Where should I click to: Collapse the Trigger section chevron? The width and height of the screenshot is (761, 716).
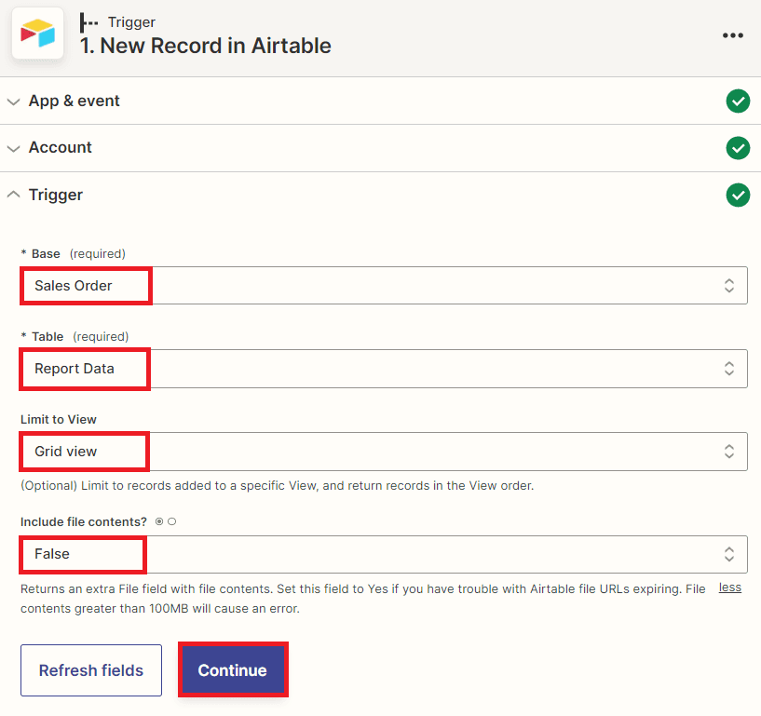pyautogui.click(x=13, y=195)
